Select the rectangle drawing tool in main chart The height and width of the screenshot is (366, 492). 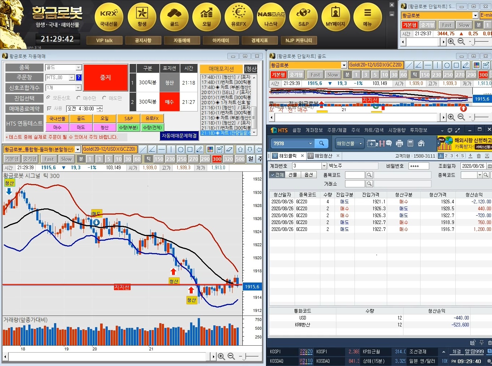coord(190,149)
